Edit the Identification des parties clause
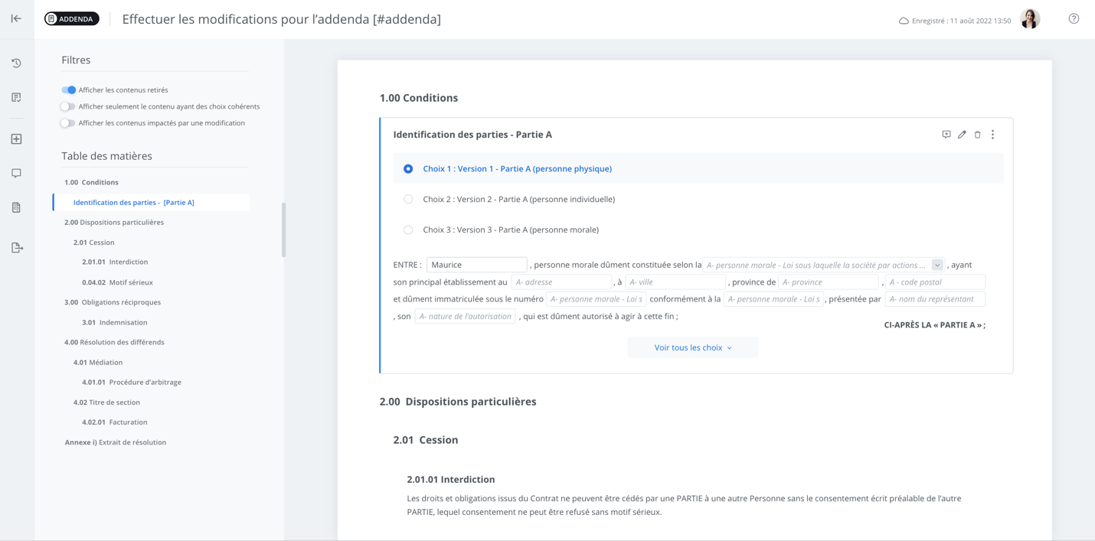The height and width of the screenshot is (541, 1095). [962, 135]
